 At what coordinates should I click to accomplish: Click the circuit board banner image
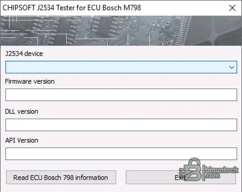click(121, 31)
